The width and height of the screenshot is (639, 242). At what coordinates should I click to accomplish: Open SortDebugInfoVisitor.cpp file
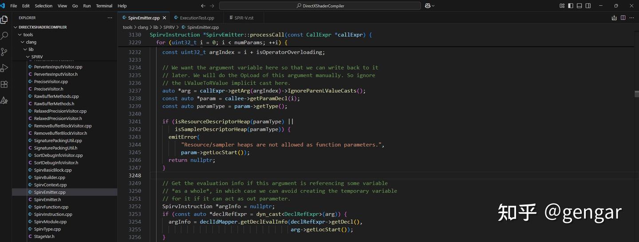[58, 155]
